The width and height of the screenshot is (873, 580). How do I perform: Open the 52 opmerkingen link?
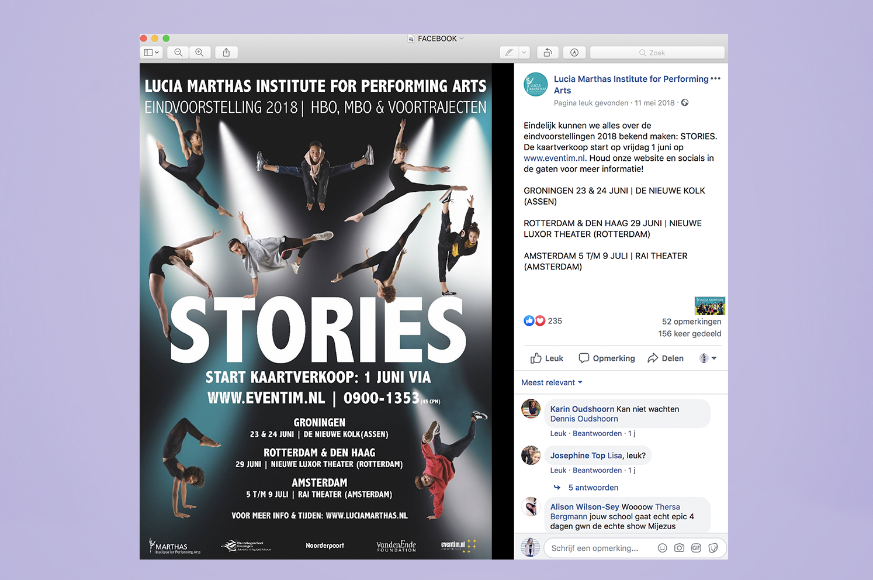click(x=691, y=322)
